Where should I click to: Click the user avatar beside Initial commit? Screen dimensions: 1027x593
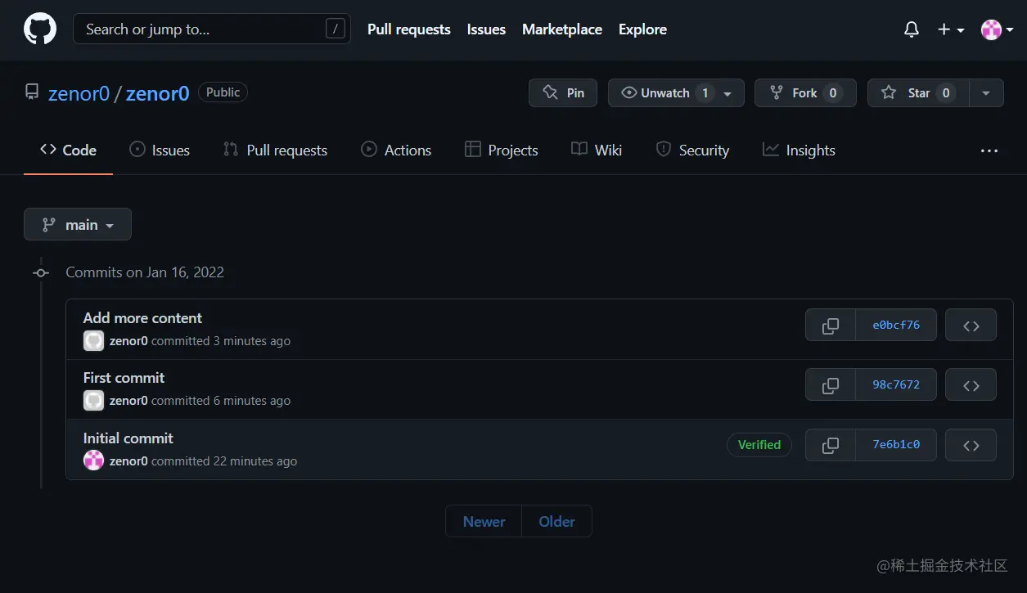point(94,460)
